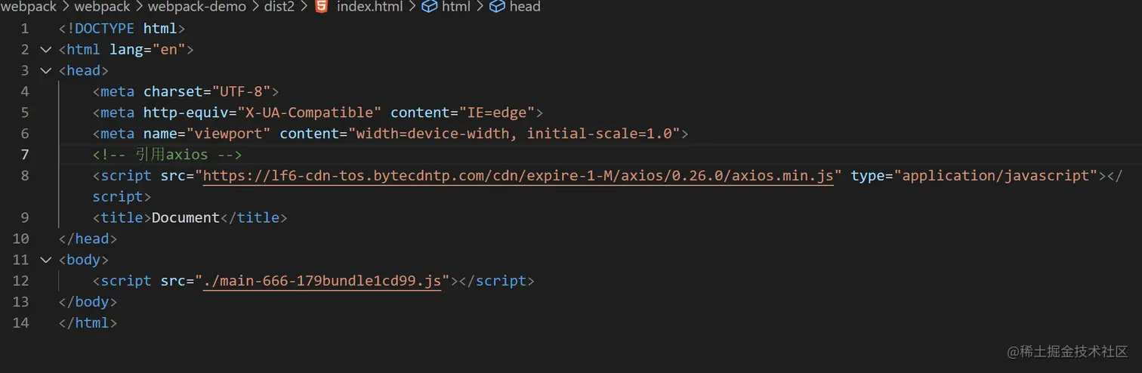Viewport: 1142px width, 373px height.
Task: Click the head breadcrumb item
Action: [525, 7]
